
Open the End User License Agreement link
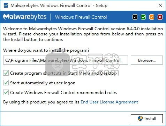109,102
